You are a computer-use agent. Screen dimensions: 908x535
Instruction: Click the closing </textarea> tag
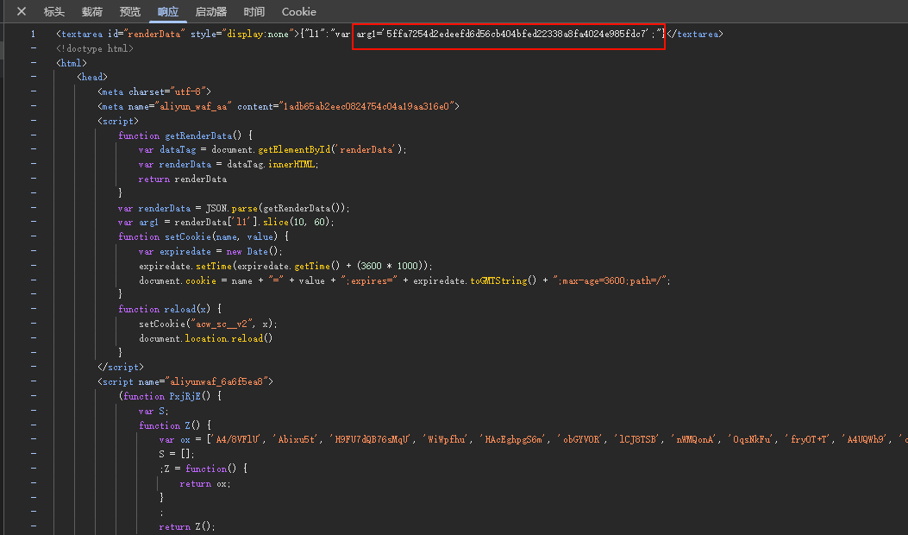[x=695, y=35]
